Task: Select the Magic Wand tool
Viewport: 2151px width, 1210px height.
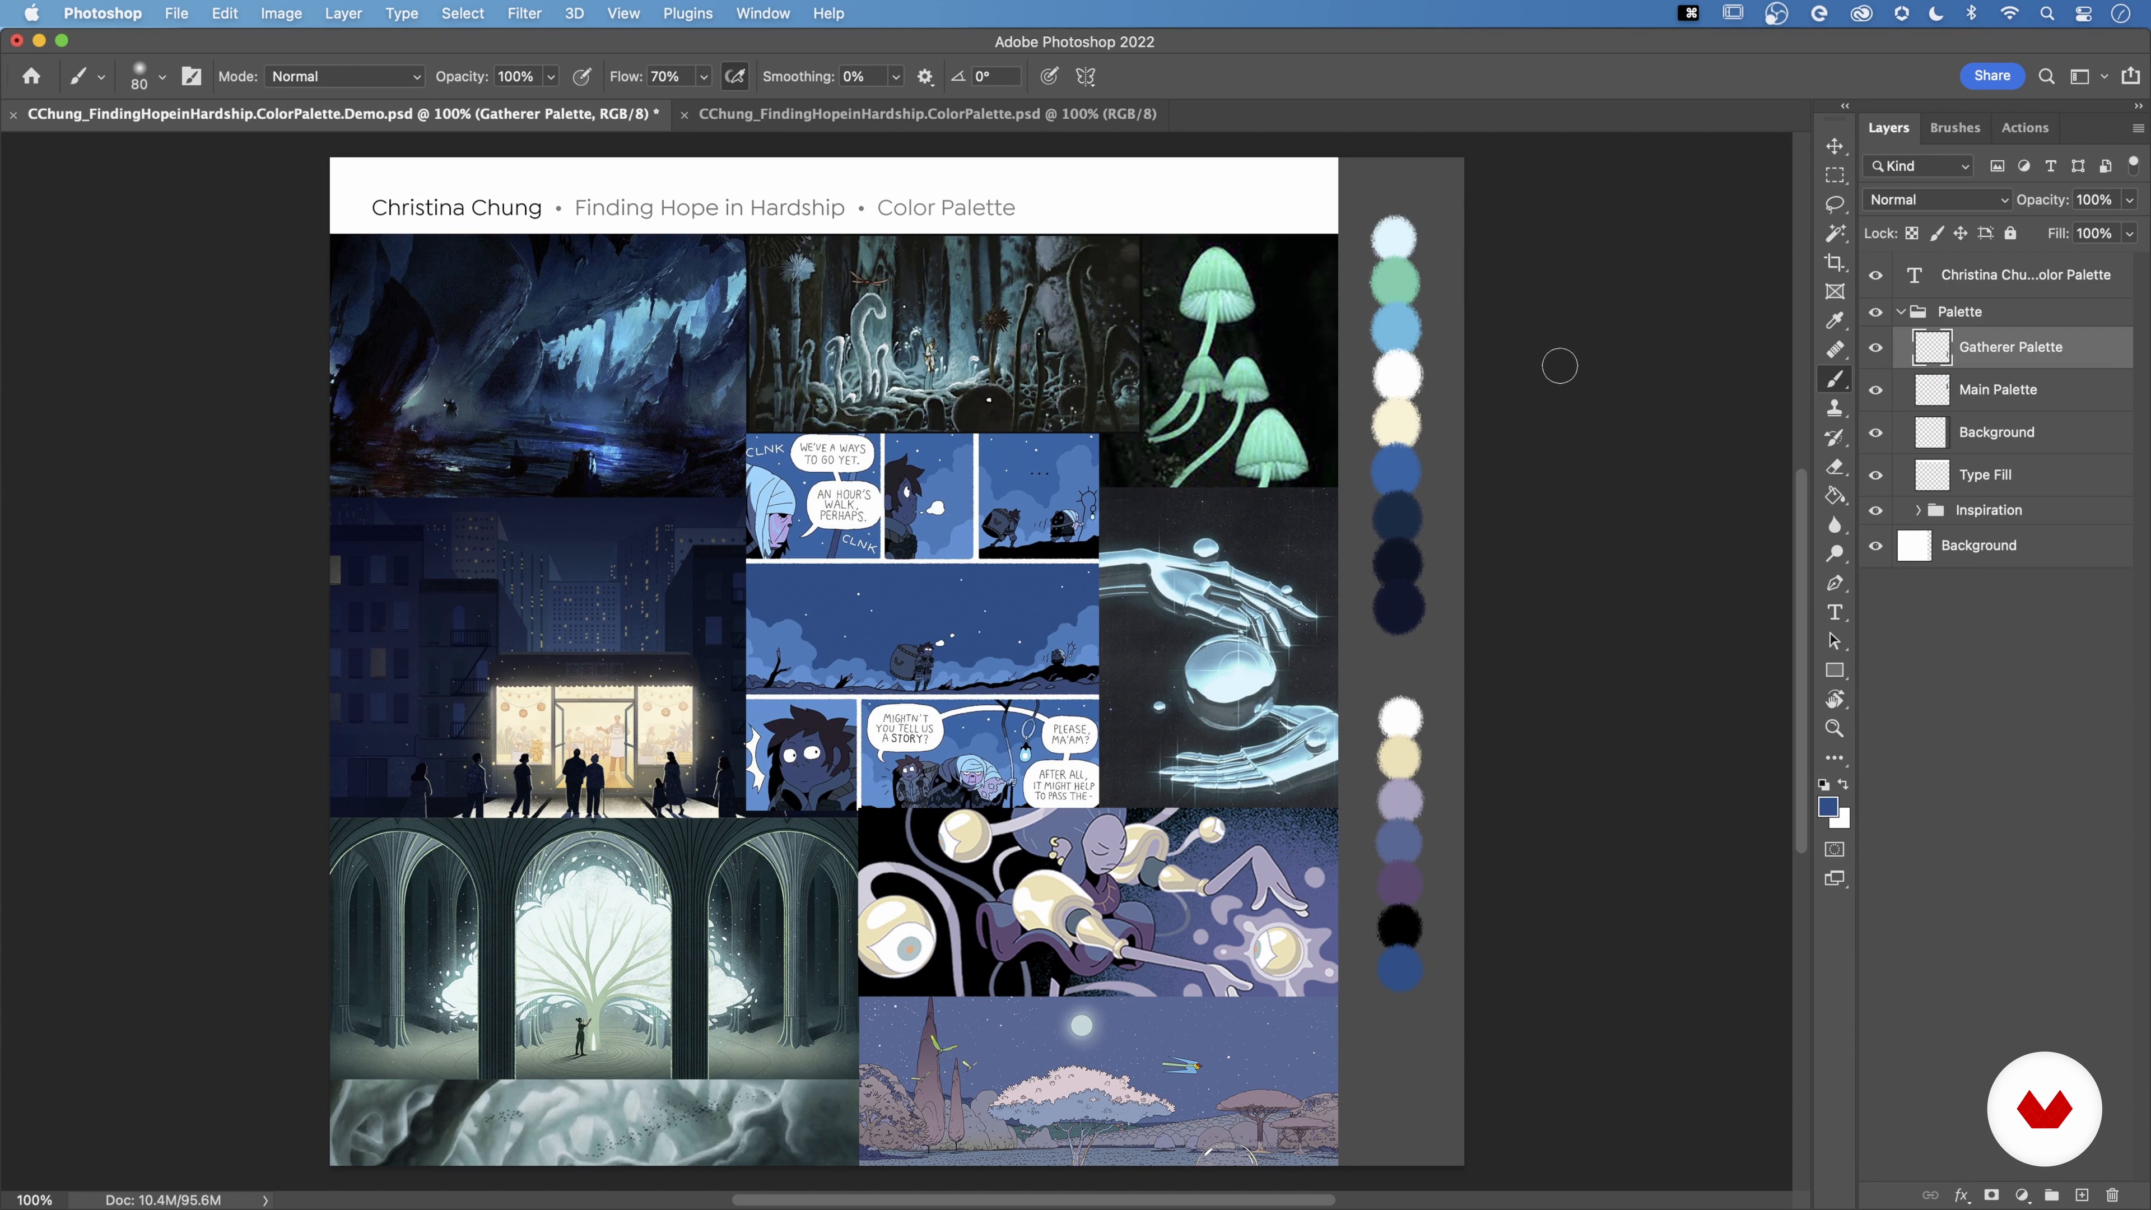Action: click(x=1835, y=234)
